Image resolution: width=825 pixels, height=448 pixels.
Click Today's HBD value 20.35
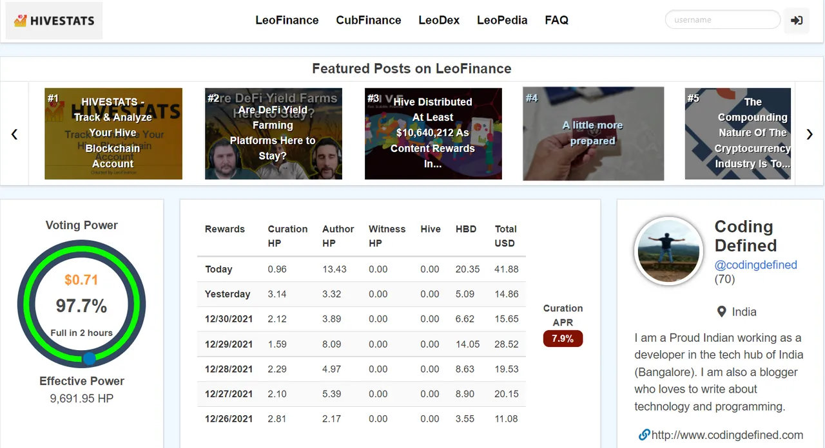pyautogui.click(x=467, y=269)
